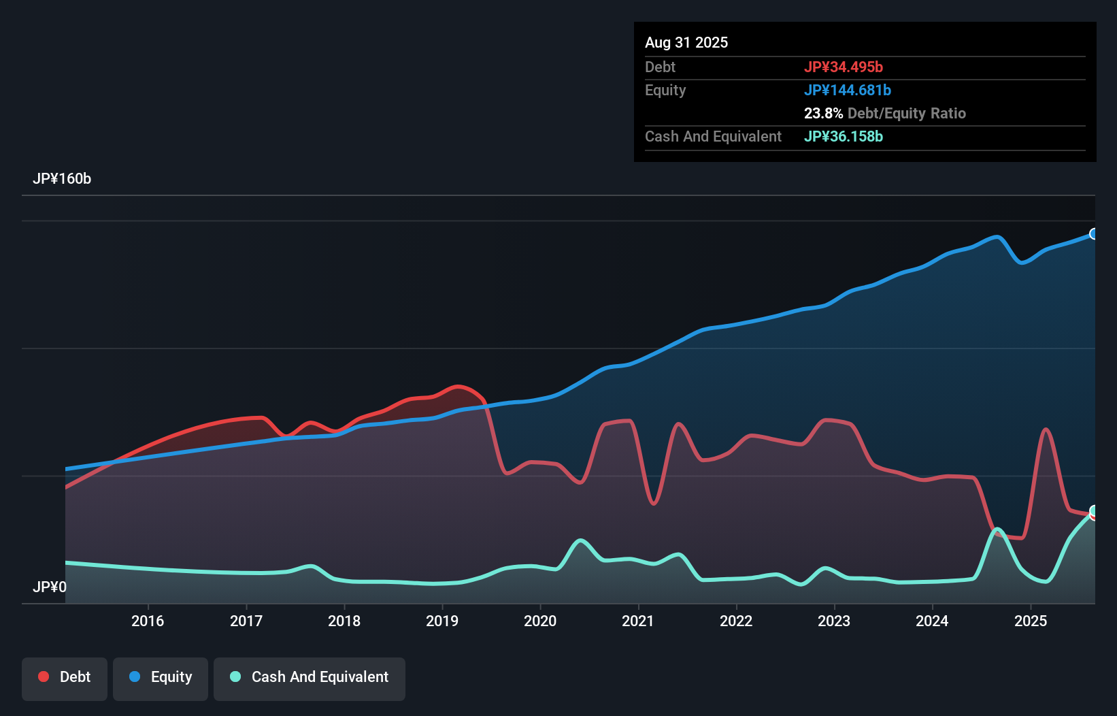Screen dimensions: 1117x716
Task: Select the Equity line endpoint marker
Action: [x=1094, y=233]
